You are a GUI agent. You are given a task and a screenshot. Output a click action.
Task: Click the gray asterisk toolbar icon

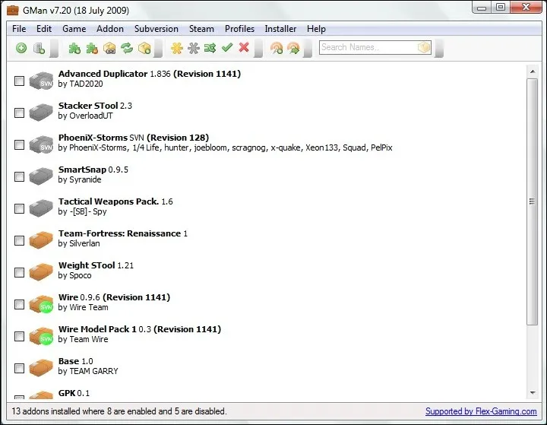click(194, 48)
